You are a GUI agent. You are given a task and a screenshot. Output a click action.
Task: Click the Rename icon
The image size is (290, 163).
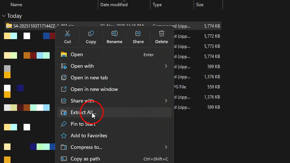coord(114,34)
